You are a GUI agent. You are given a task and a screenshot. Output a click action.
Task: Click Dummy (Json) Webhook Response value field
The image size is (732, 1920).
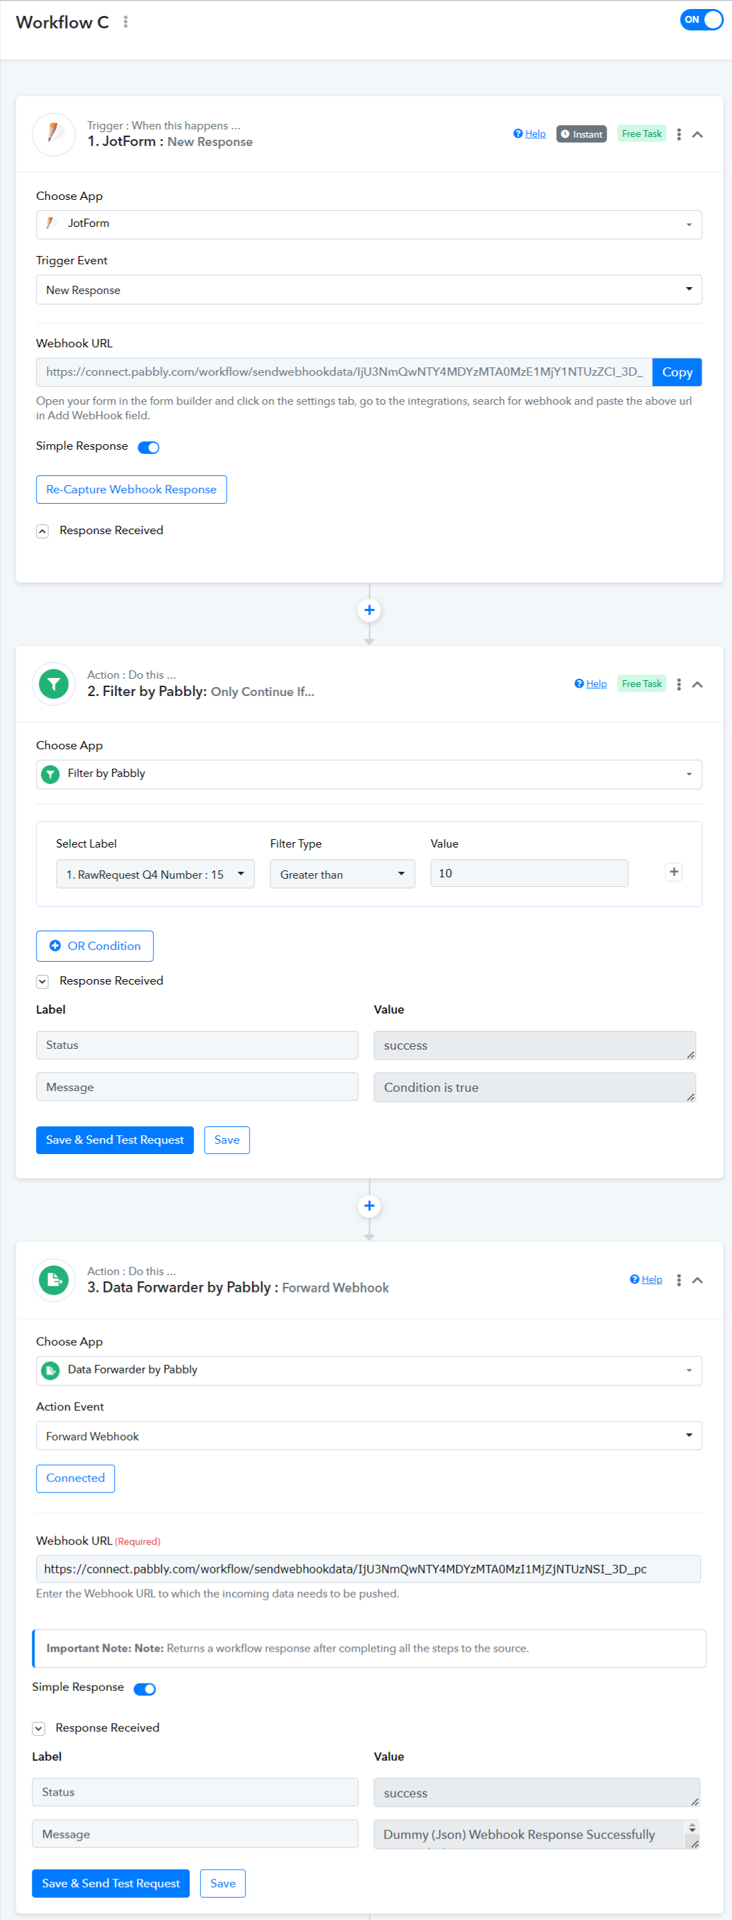coord(529,1834)
